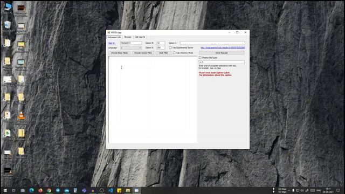Click inside the large file list area
345x194 pixels.
coord(153,100)
